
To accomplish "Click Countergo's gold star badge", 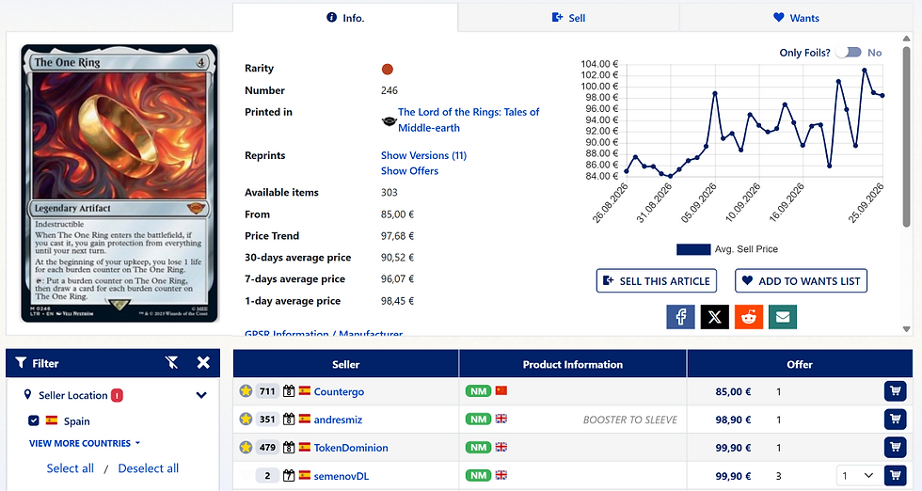I will coord(246,390).
